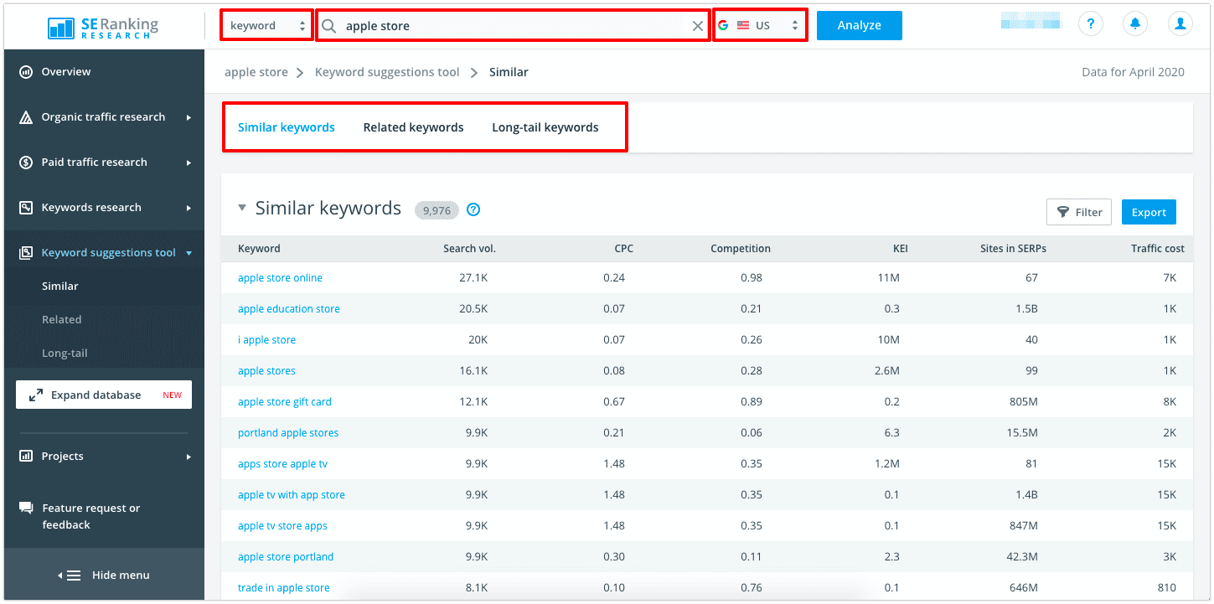
Task: Click the SE Ranking Research logo
Action: (x=103, y=27)
